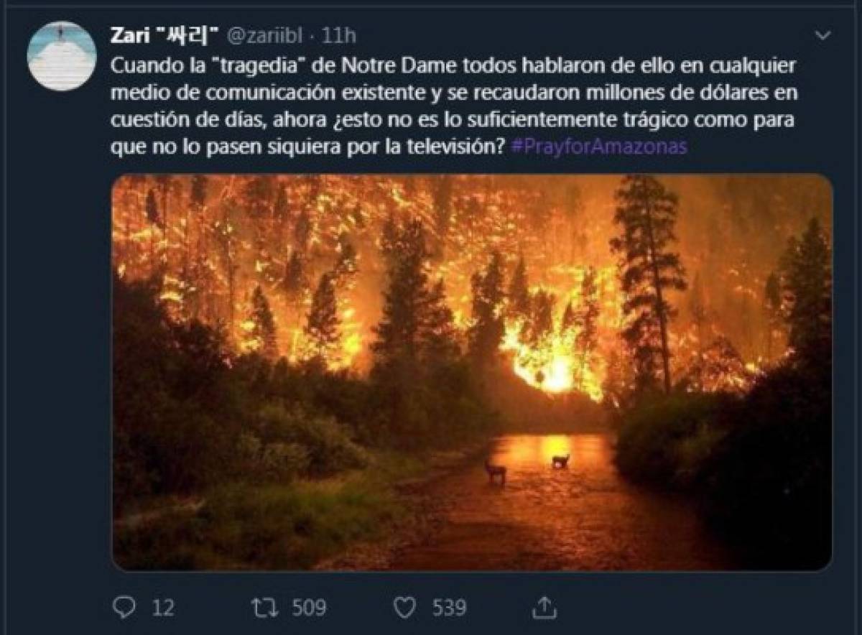862x635 pixels.
Task: Open Zari's round profile avatar
Action: (x=62, y=56)
